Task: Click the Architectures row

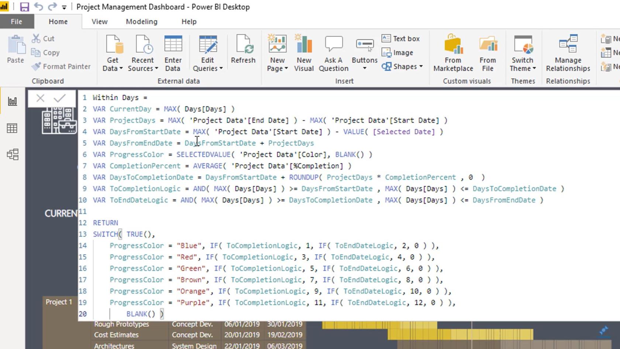Action: [198, 346]
